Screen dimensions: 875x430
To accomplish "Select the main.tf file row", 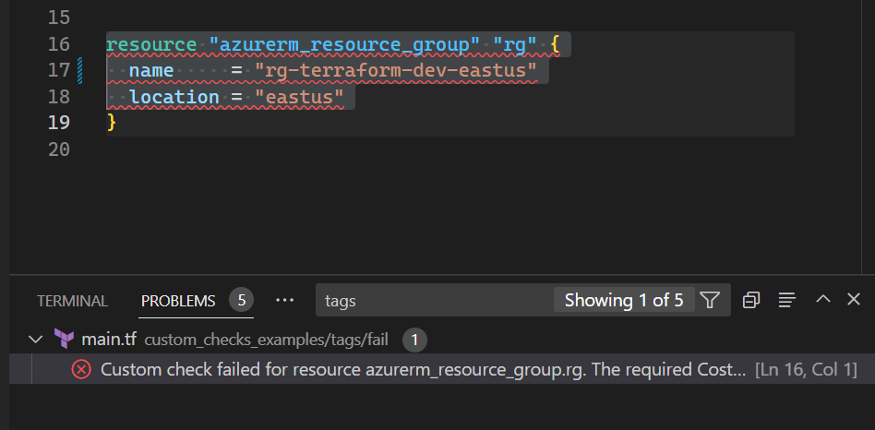I will tap(442, 340).
